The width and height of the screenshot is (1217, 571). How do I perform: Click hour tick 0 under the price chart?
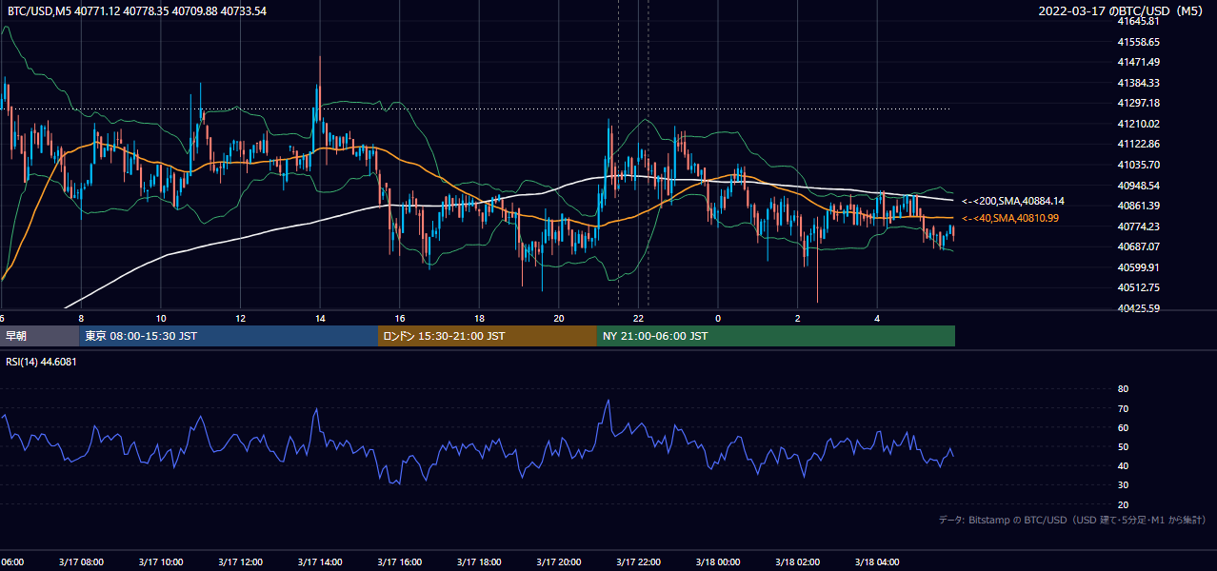point(718,318)
